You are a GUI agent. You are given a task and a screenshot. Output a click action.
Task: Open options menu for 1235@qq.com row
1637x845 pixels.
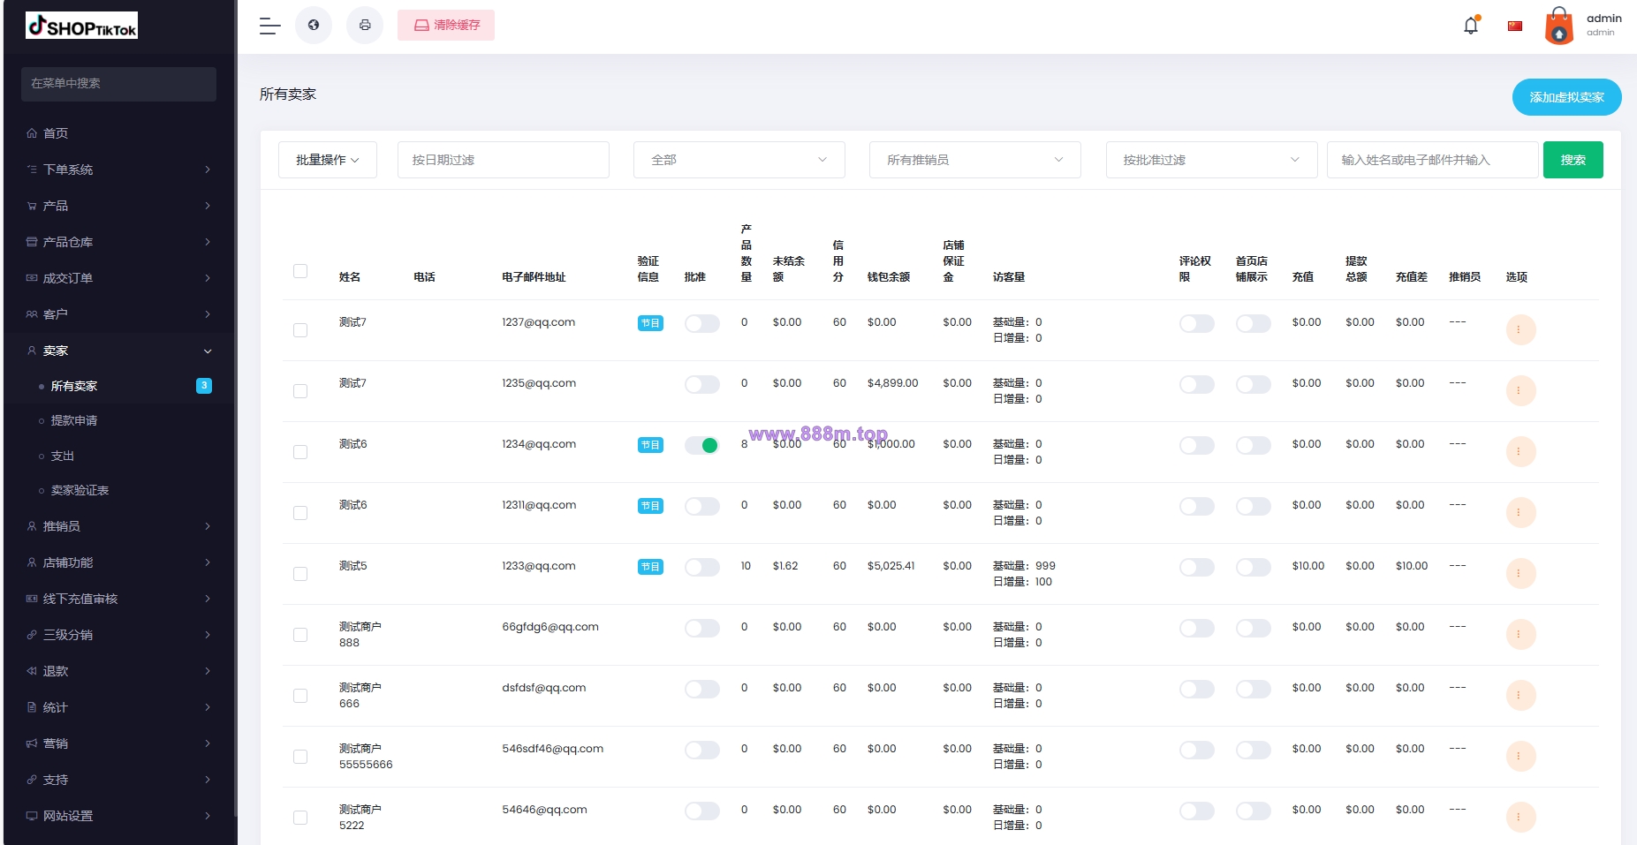[x=1520, y=391]
